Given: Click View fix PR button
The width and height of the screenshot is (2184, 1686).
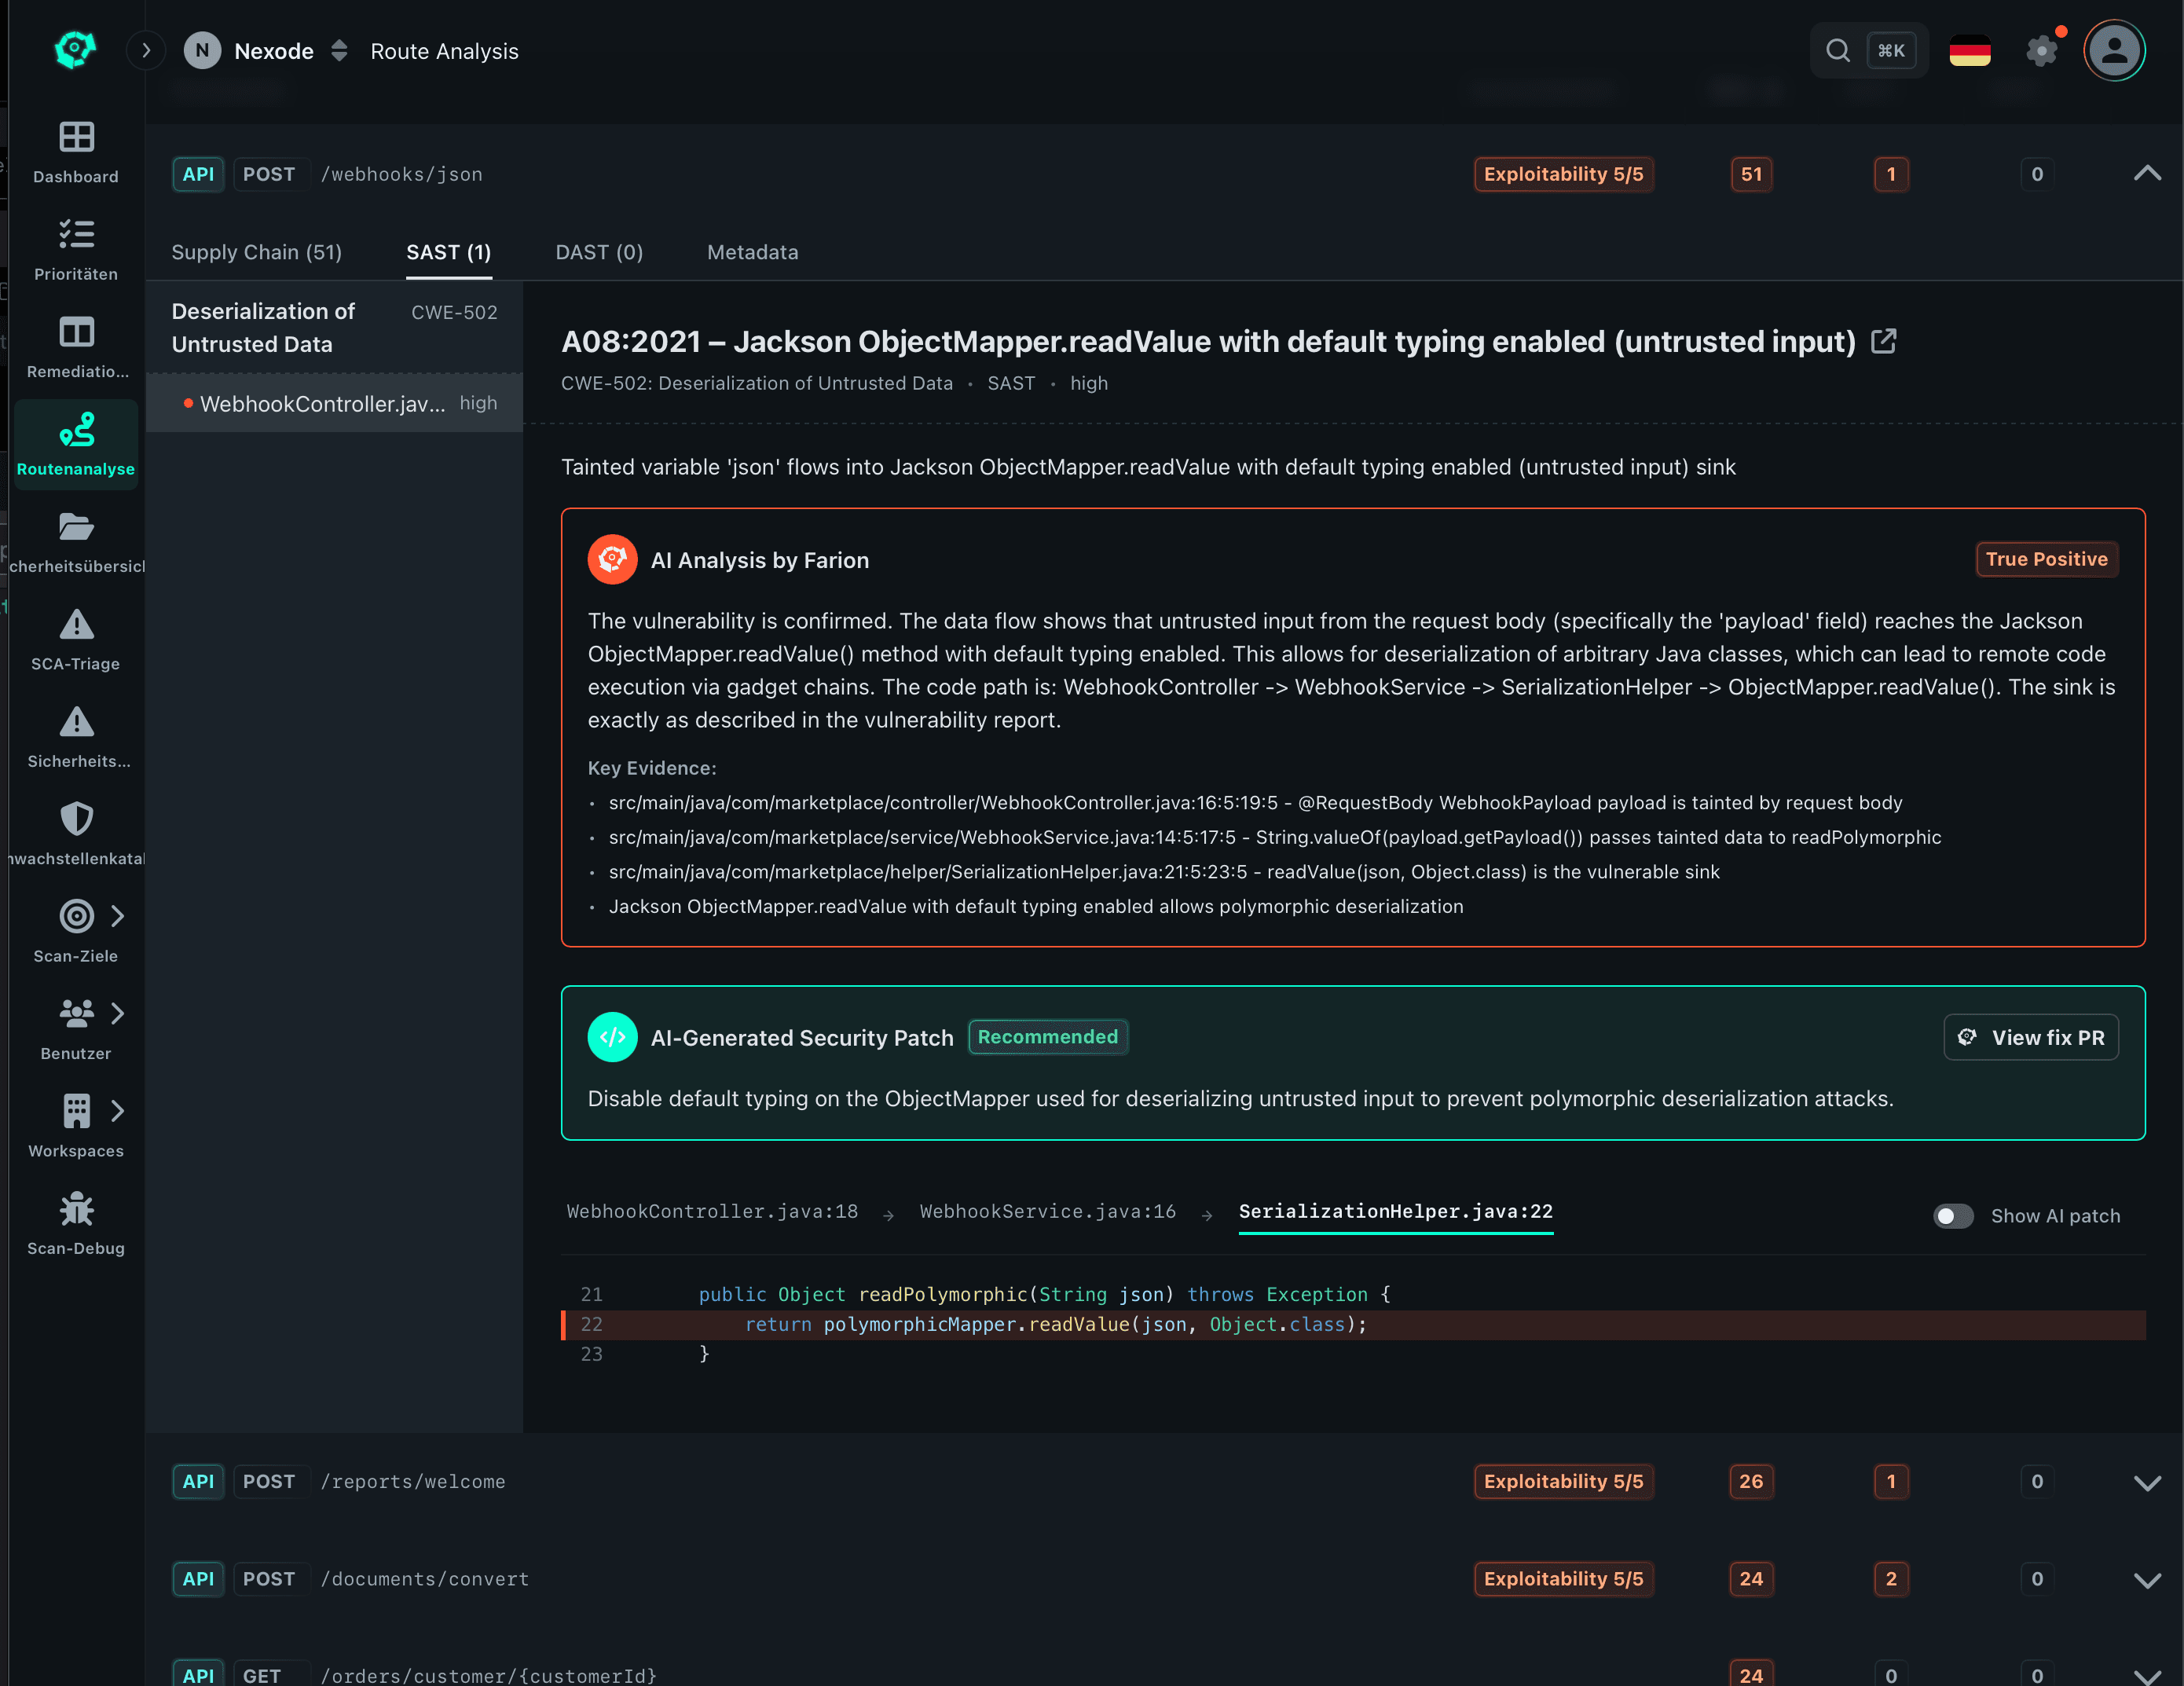Looking at the screenshot, I should pos(2030,1037).
